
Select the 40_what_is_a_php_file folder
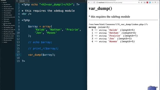(x=9, y=29)
